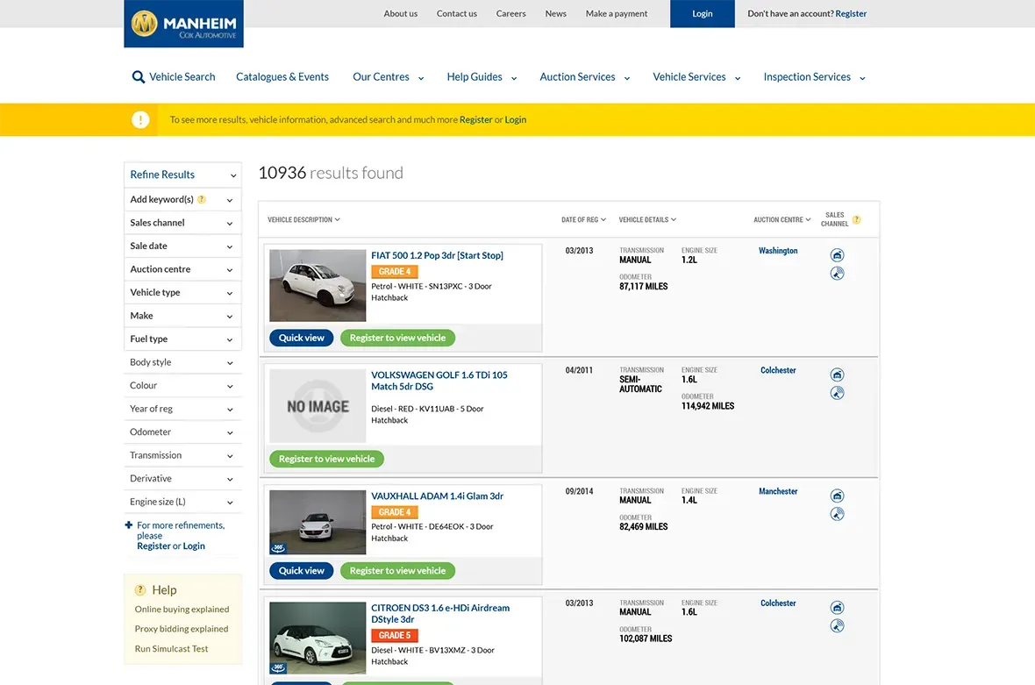Image resolution: width=1035 pixels, height=685 pixels.
Task: Open the Contact us page
Action: tap(457, 14)
